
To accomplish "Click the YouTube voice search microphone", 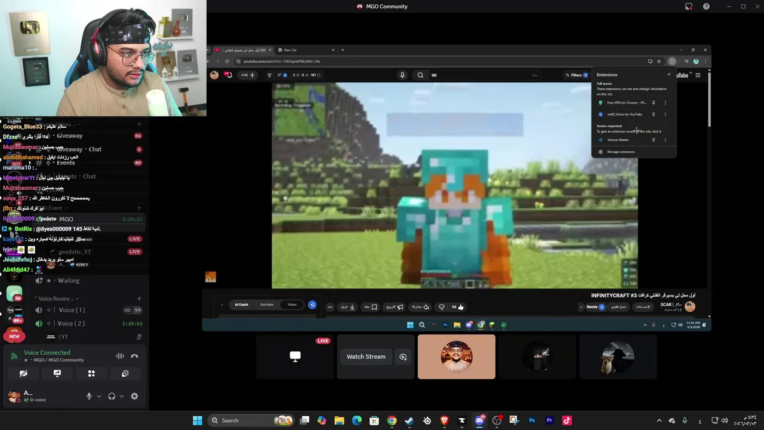I will click(x=402, y=75).
